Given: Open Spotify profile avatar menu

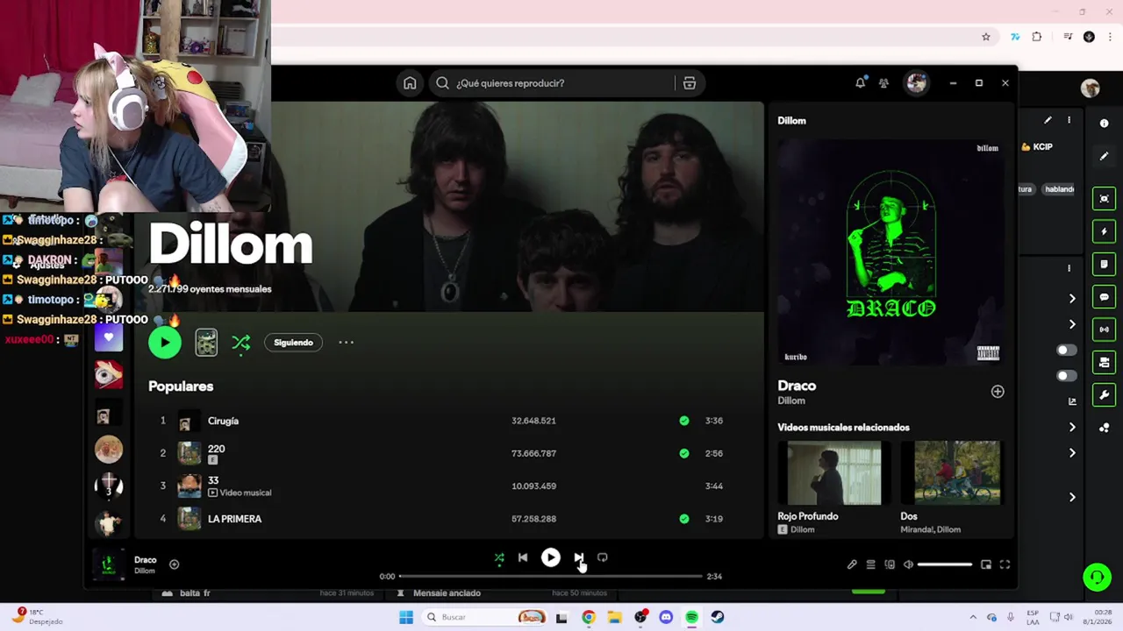Looking at the screenshot, I should pyautogui.click(x=916, y=82).
